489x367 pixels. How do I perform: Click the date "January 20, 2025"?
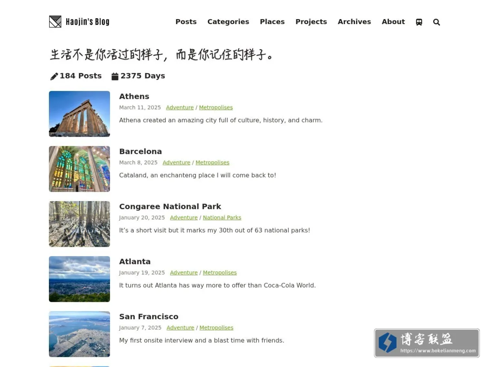[x=142, y=218]
